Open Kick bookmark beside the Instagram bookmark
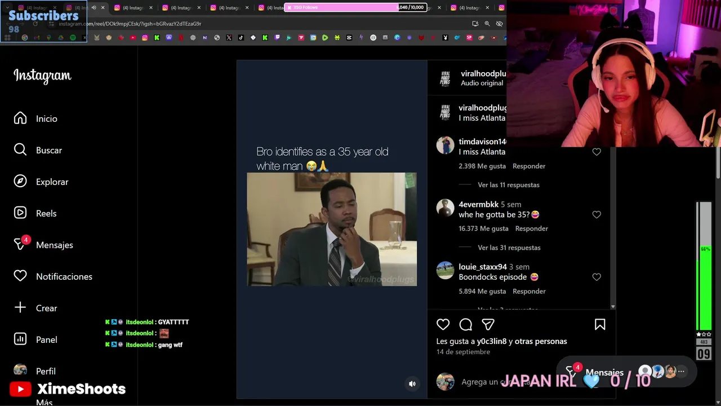The image size is (721, 406). point(157,38)
